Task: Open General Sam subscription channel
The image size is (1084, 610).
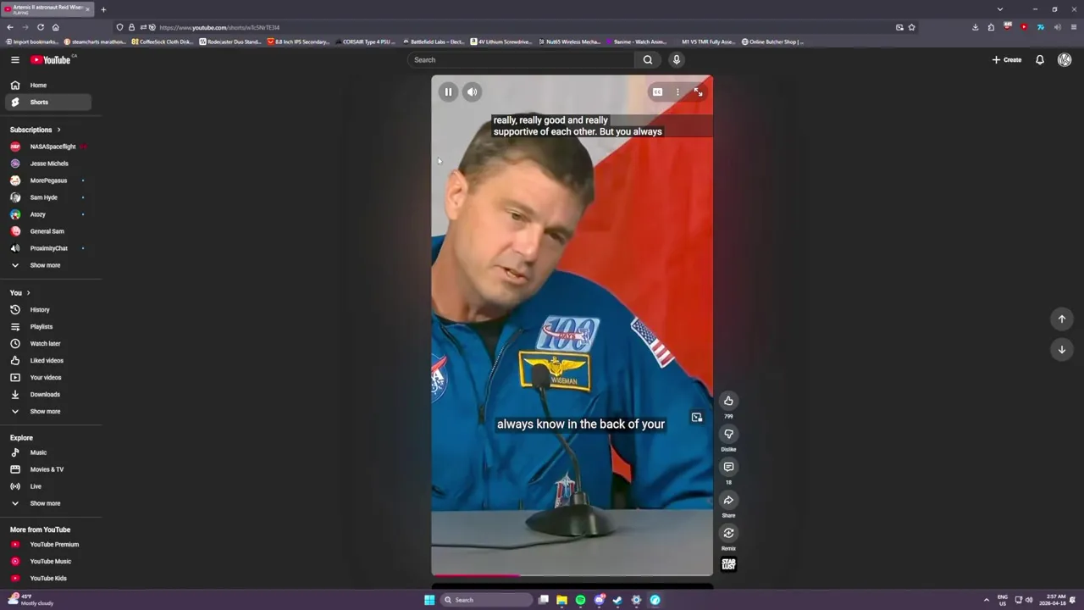Action: point(47,231)
